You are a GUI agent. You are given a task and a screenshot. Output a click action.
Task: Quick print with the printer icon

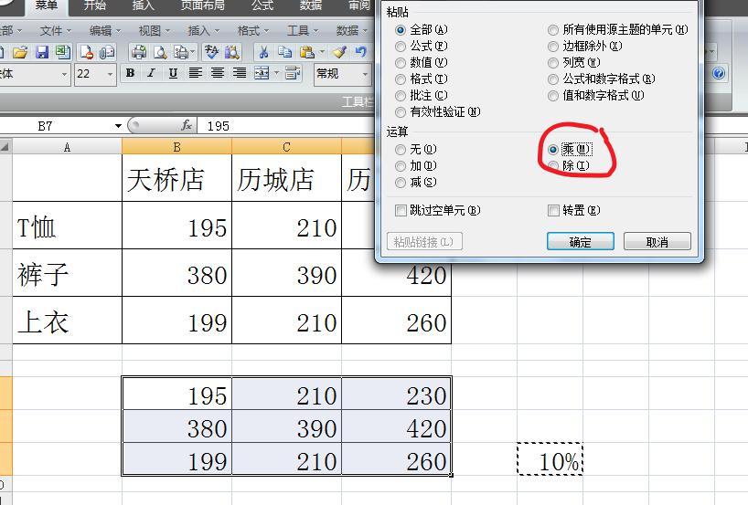click(139, 52)
